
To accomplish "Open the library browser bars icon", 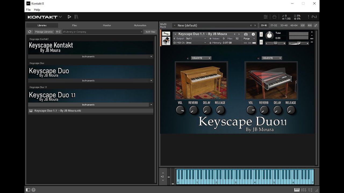I will (x=76, y=17).
